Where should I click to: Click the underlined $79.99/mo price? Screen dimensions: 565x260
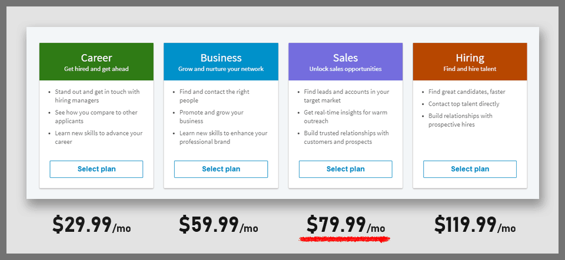(x=345, y=225)
